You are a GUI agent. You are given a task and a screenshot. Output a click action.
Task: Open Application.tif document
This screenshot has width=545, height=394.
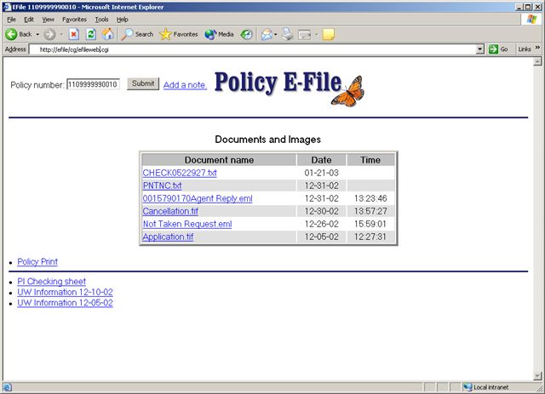[168, 237]
